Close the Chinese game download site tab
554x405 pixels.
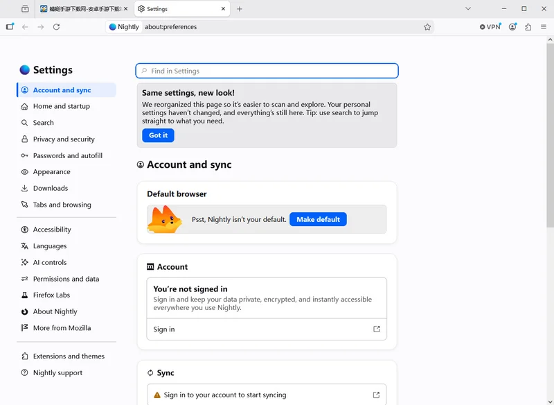pos(126,9)
